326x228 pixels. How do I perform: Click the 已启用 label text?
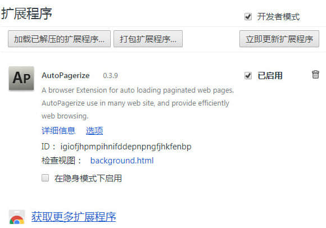click(x=270, y=76)
